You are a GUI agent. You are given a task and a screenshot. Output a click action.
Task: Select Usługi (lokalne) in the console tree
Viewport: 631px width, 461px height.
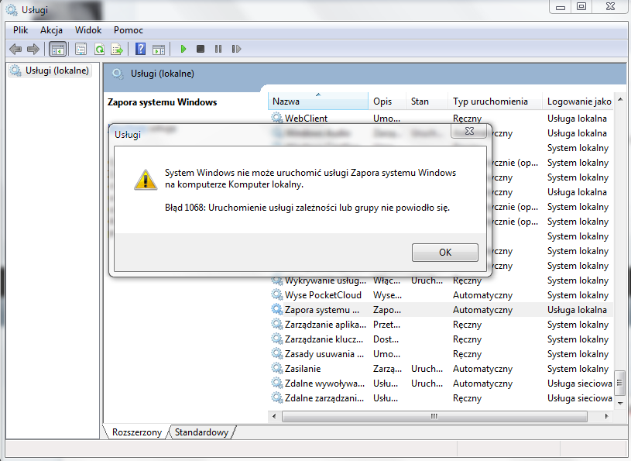[x=50, y=71]
